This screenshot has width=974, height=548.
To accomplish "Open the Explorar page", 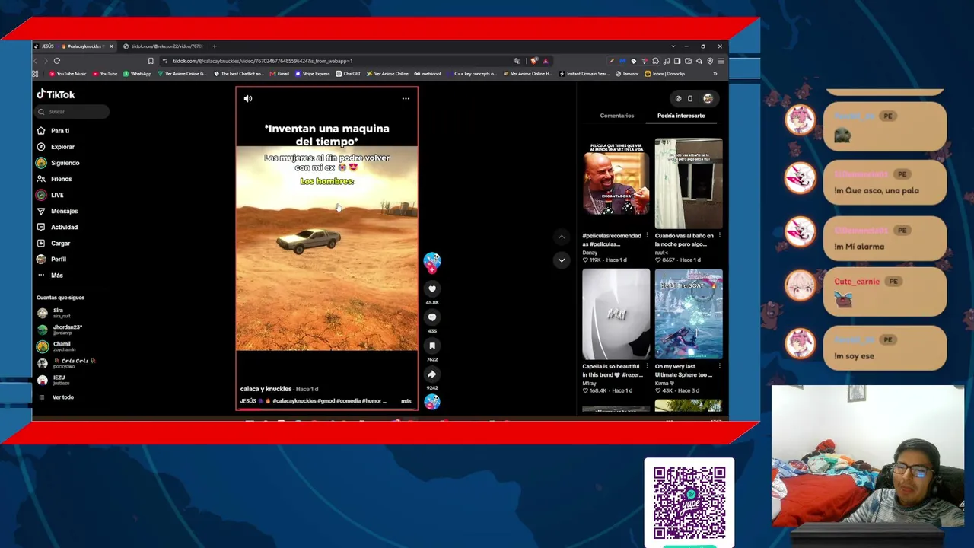I will (x=56, y=147).
